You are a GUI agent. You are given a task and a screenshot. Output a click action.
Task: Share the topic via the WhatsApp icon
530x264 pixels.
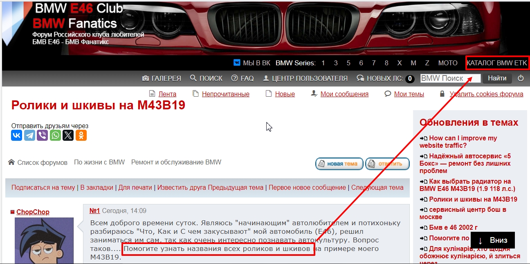[55, 135]
